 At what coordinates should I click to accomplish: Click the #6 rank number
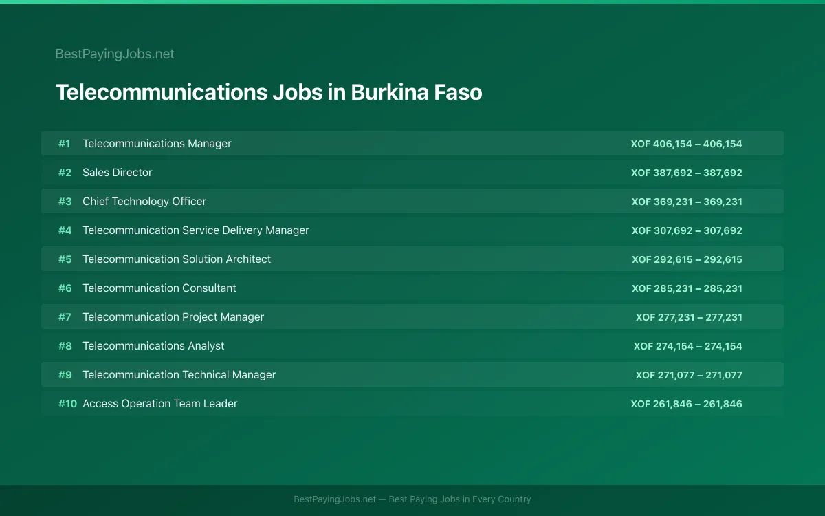tap(65, 288)
